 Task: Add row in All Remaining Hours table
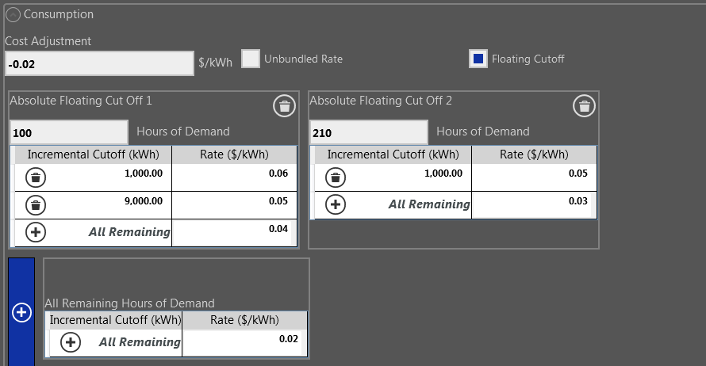click(x=71, y=342)
